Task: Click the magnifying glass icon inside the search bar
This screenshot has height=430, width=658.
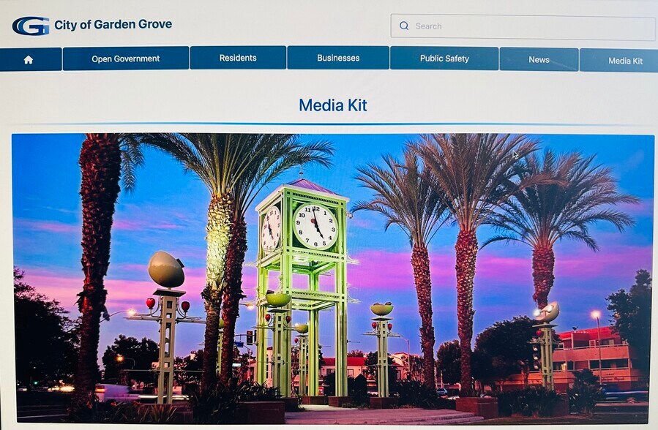Action: 404,26
